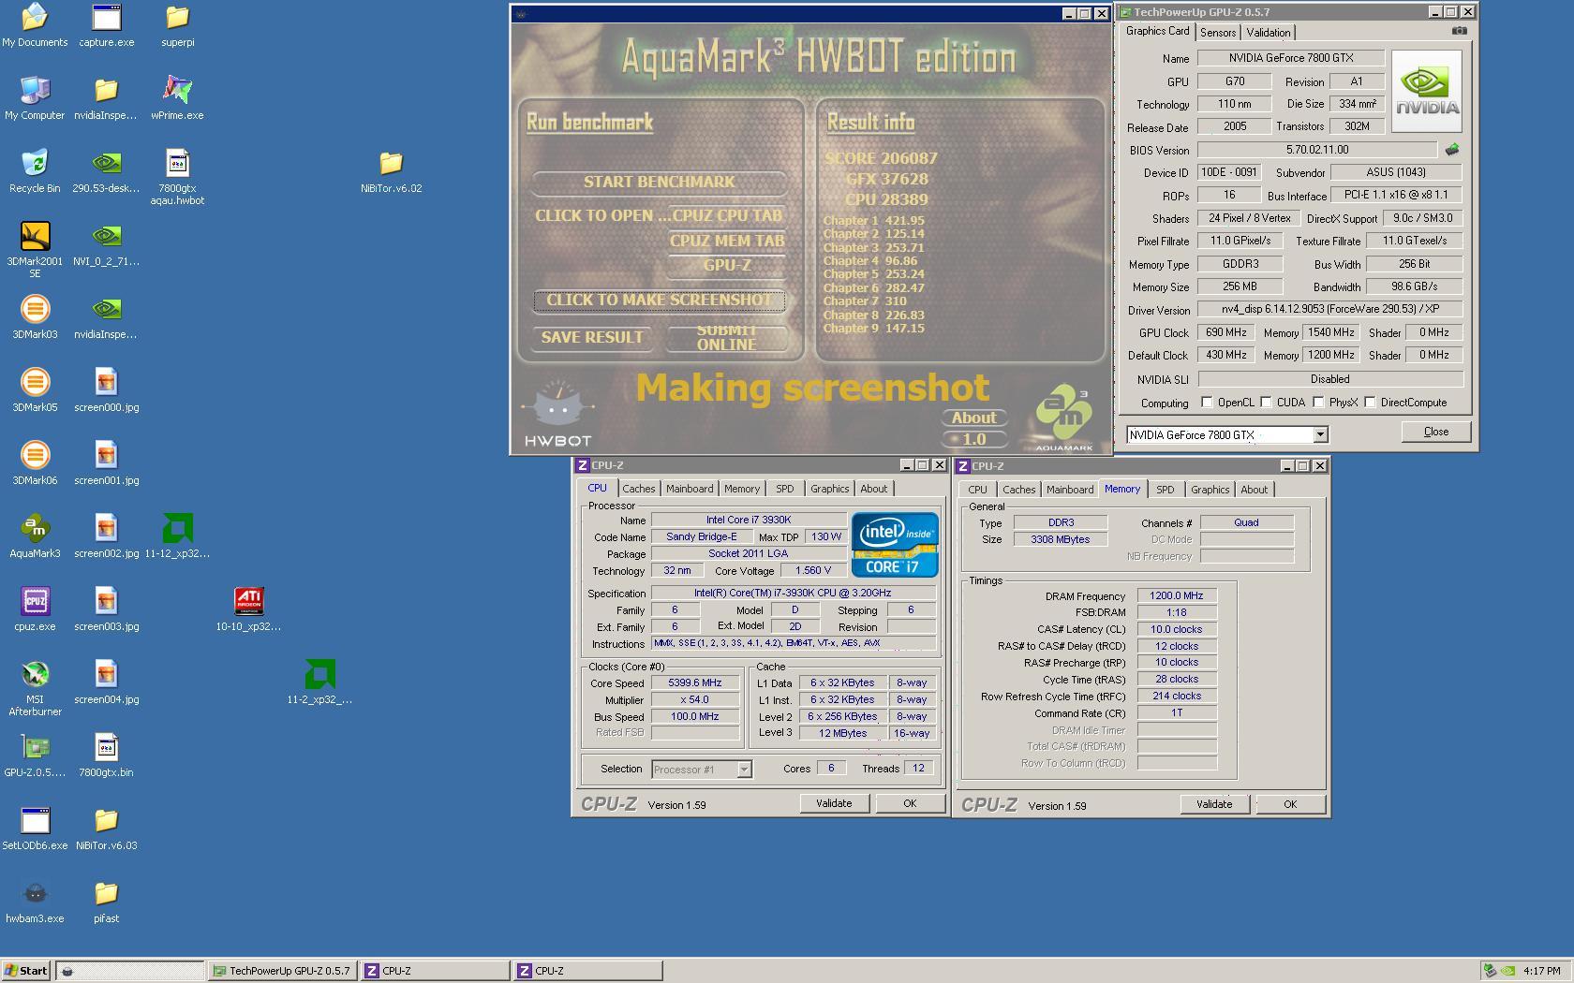Select the hwbam3.exe desktop icon
The height and width of the screenshot is (983, 1574).
point(35,902)
